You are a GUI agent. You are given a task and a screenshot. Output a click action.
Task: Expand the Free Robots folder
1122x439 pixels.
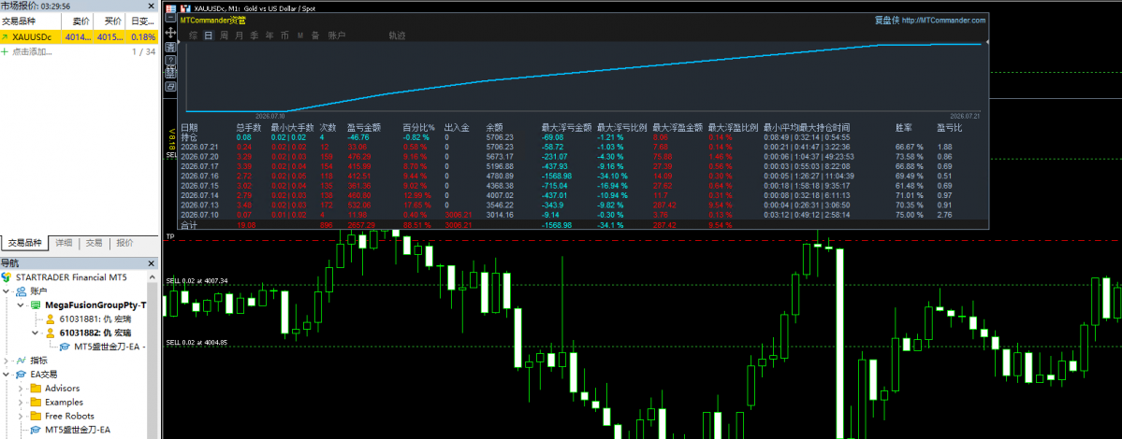[x=21, y=416]
